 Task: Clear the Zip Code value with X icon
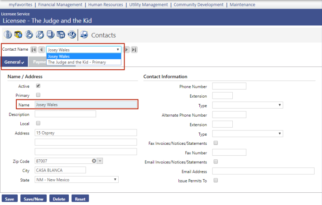pyautogui.click(x=94, y=161)
